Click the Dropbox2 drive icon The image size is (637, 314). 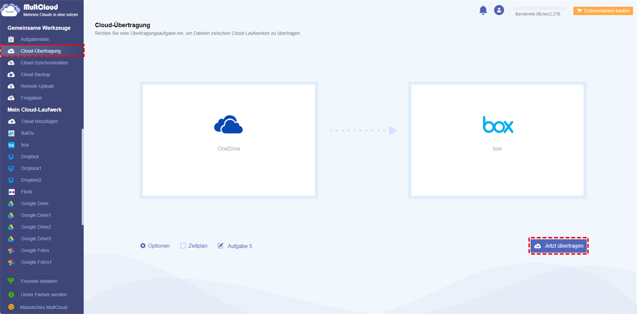pos(11,180)
